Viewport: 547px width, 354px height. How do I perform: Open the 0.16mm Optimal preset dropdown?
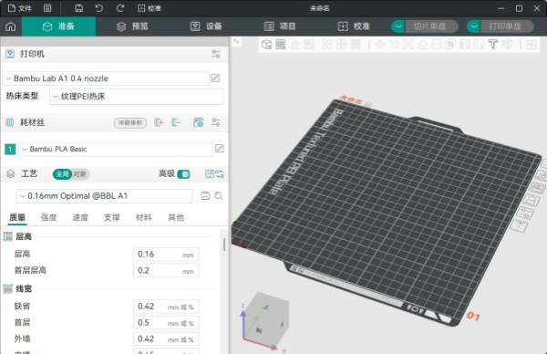[104, 196]
